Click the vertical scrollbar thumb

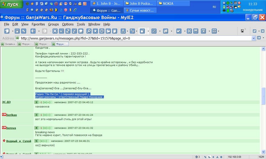point(263,96)
